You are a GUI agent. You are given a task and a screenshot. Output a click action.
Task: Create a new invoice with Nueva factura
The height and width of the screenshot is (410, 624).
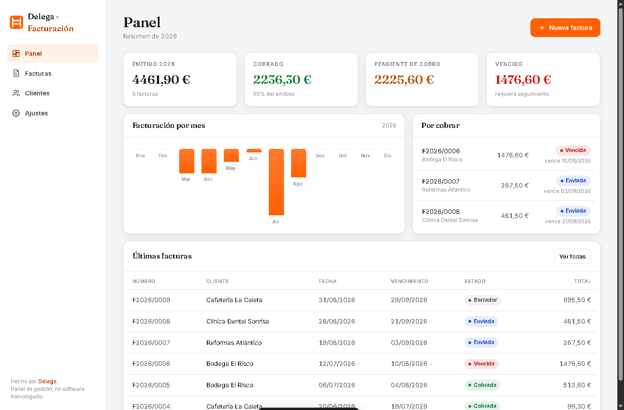pyautogui.click(x=565, y=28)
